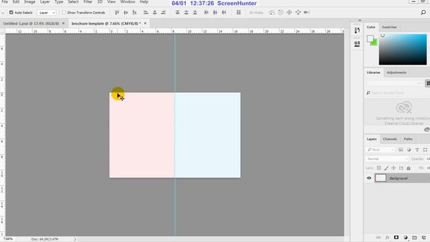Click the shape layer filter icon
Image resolution: width=430 pixels, height=242 pixels.
425,149
